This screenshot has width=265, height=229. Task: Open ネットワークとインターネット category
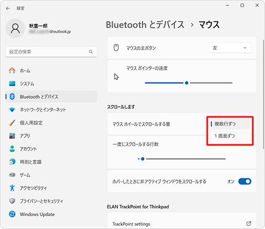coord(51,109)
